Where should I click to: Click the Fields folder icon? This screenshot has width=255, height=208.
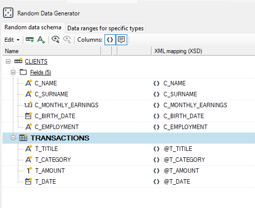(x=23, y=72)
